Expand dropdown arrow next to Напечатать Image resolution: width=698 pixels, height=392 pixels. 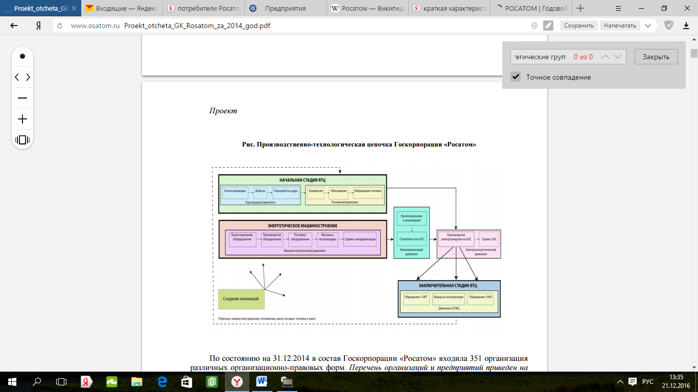pyautogui.click(x=648, y=26)
